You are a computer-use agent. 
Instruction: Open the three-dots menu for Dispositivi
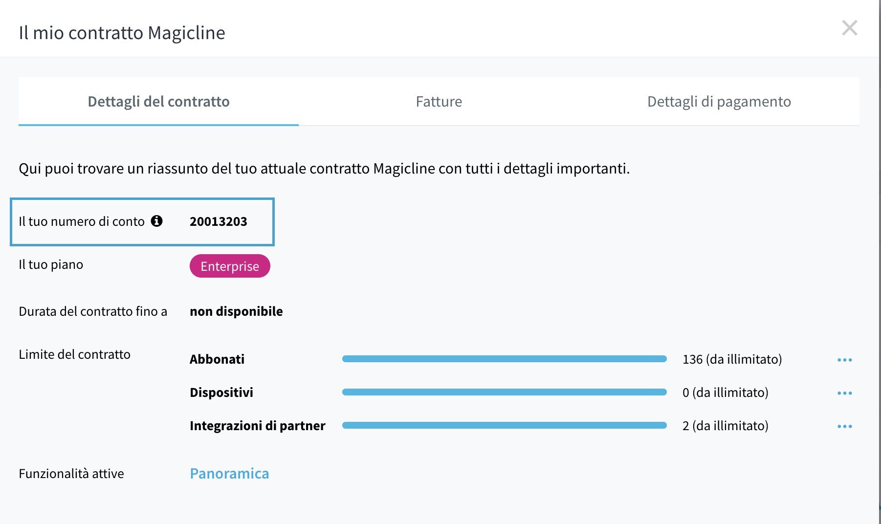pyautogui.click(x=844, y=393)
